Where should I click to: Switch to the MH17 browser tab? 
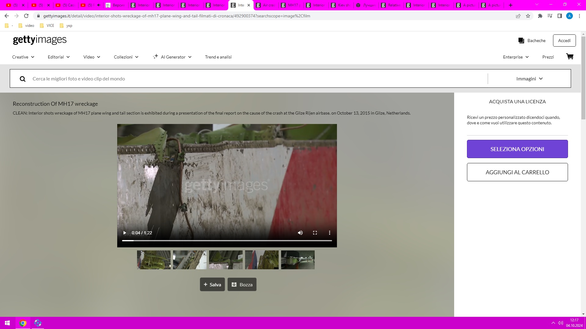(291, 5)
